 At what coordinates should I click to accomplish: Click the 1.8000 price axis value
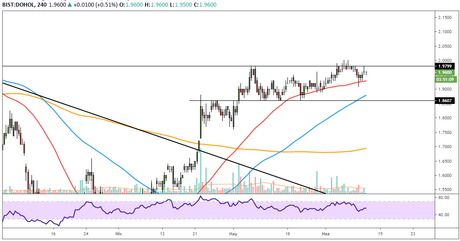click(445, 118)
